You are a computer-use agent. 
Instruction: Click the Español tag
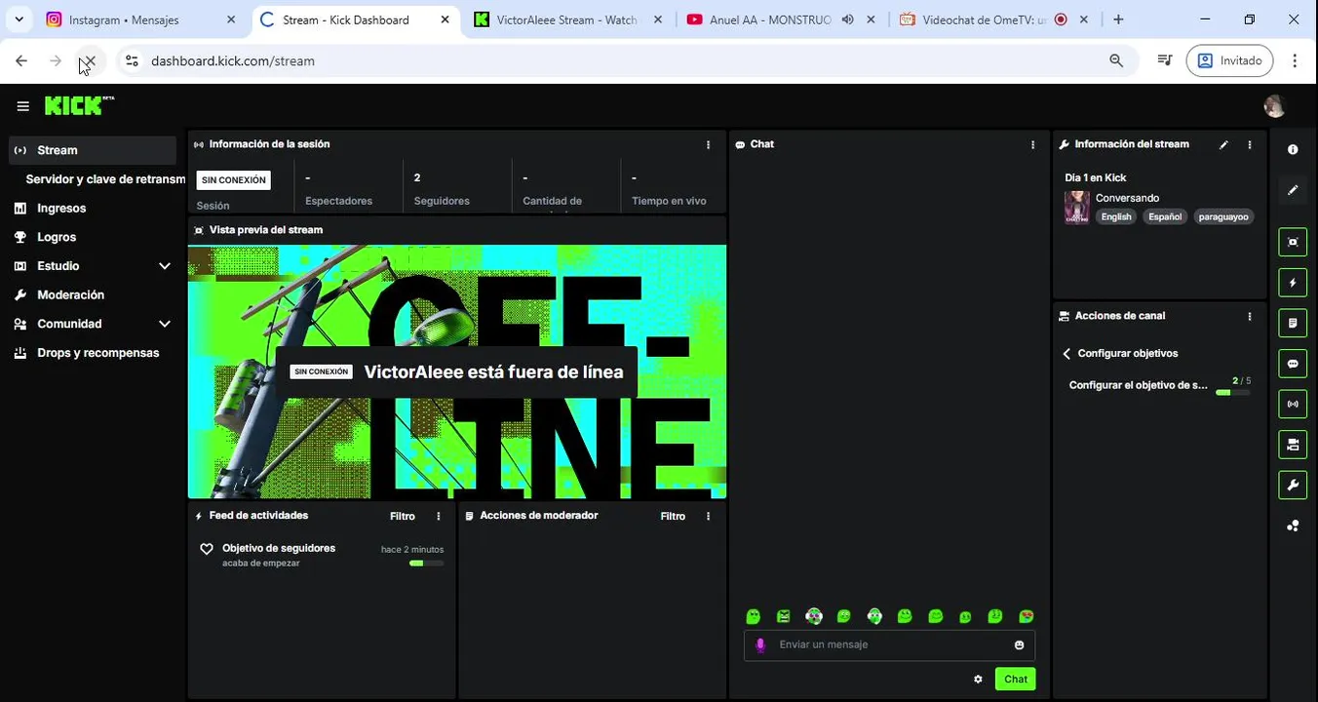click(x=1165, y=217)
